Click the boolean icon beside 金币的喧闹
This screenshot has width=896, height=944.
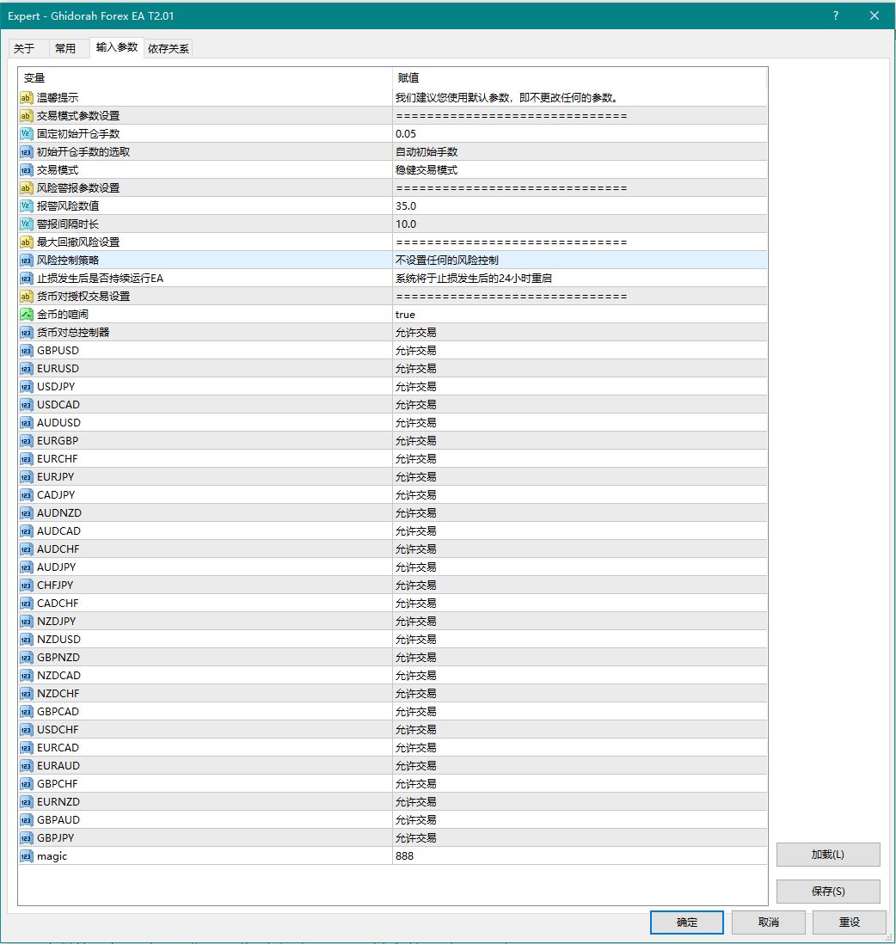[x=26, y=315]
